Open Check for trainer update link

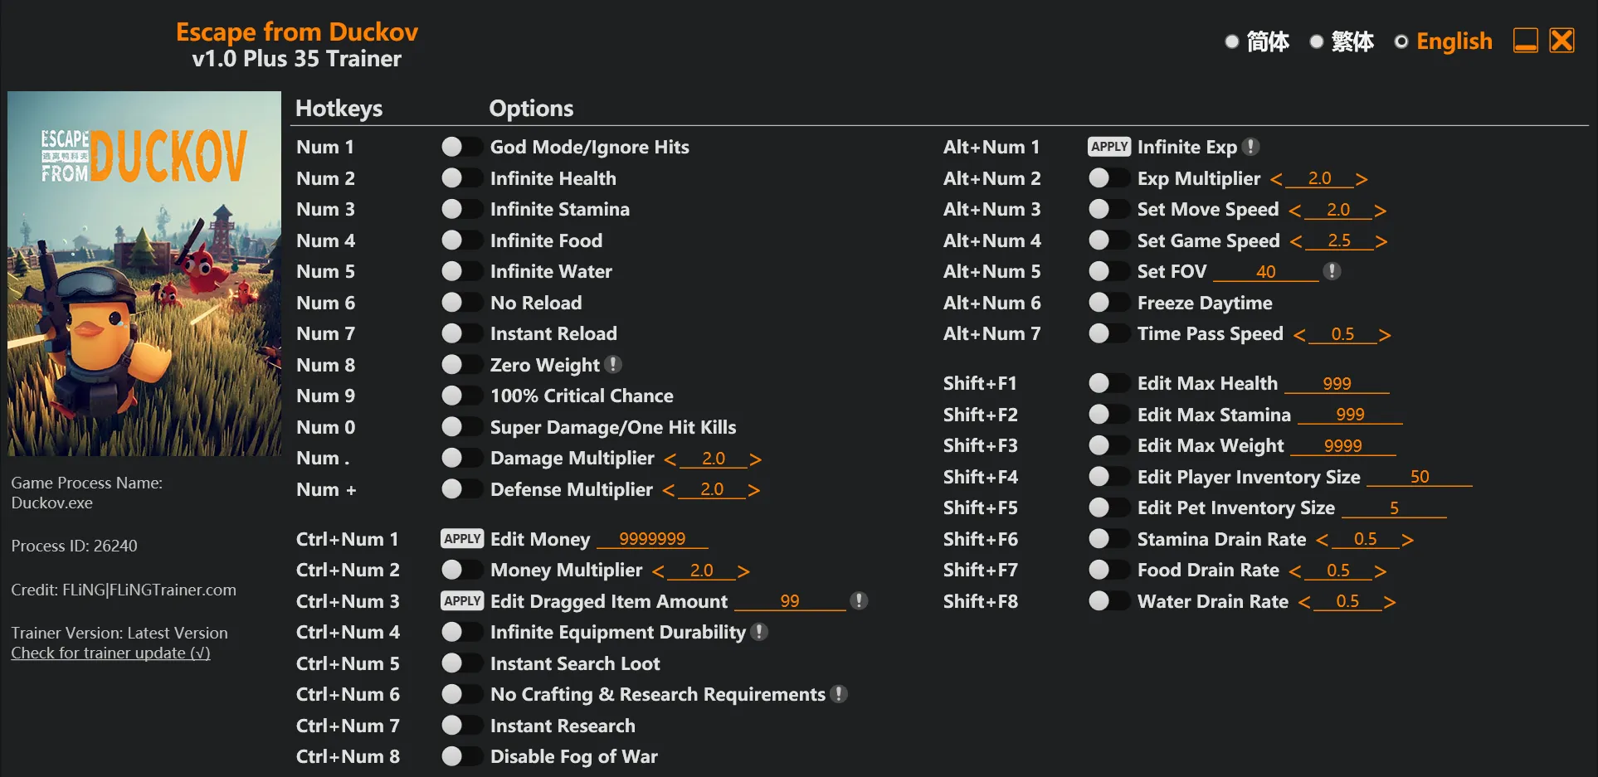110,653
